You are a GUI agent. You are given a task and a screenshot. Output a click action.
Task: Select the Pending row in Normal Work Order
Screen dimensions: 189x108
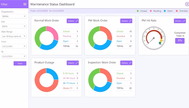click(x=70, y=36)
